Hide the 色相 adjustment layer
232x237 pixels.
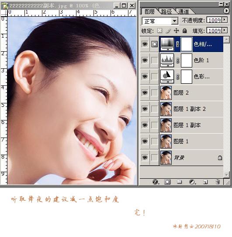[145, 44]
